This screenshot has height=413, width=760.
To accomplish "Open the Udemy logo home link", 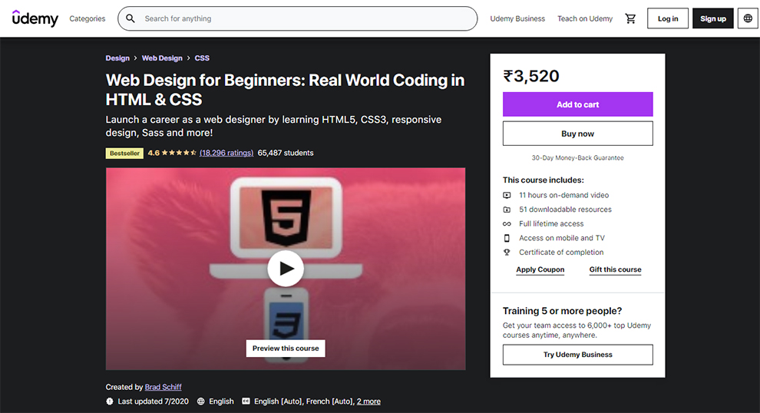I will point(35,18).
